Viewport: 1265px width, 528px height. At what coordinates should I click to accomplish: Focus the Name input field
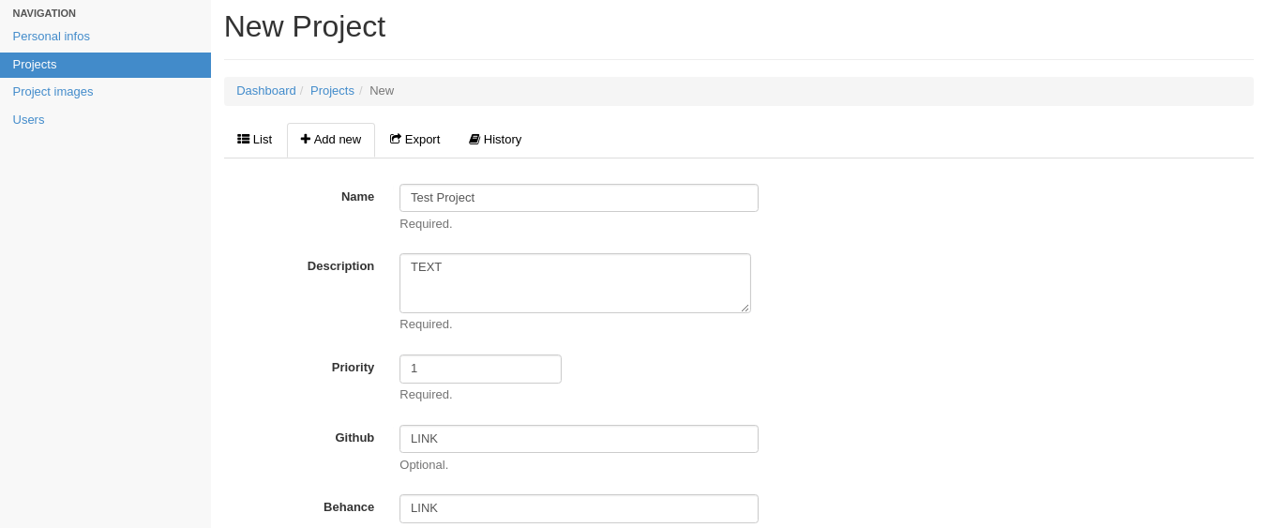579,198
